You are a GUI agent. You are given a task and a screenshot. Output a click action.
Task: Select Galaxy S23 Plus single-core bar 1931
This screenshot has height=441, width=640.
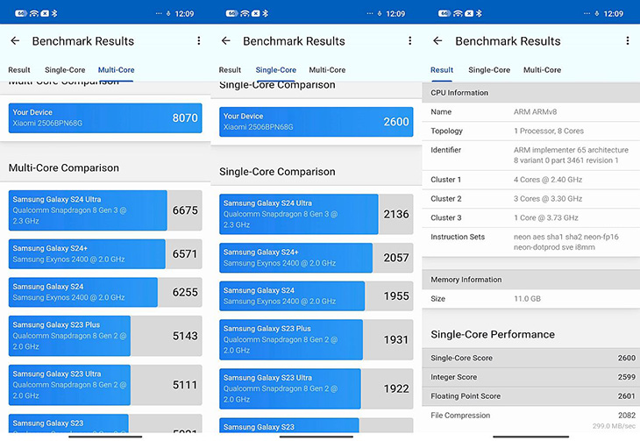click(316, 339)
